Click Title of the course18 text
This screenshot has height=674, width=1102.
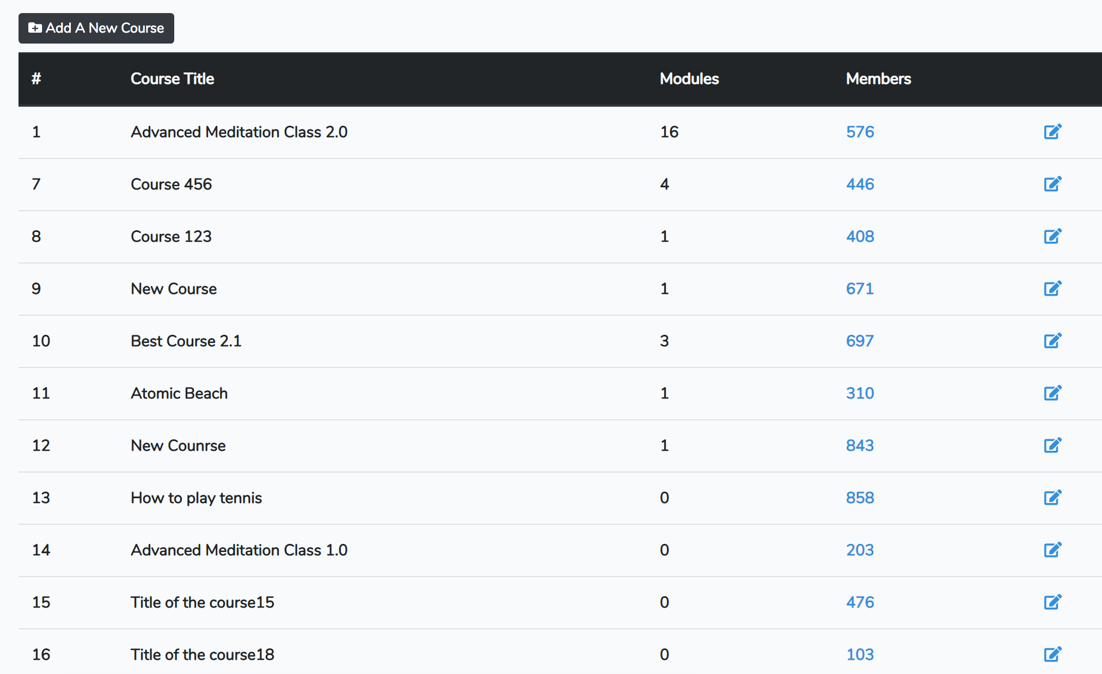[x=203, y=654]
